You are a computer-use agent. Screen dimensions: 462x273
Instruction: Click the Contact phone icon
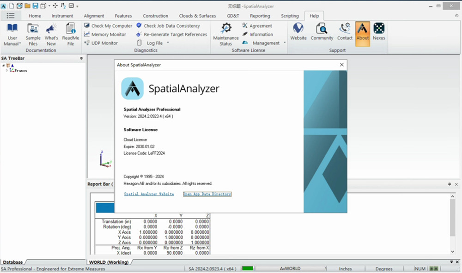pyautogui.click(x=345, y=28)
